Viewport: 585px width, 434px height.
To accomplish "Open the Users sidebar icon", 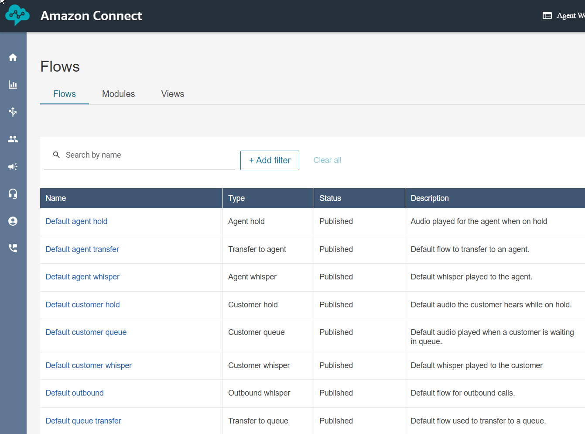I will 13,139.
